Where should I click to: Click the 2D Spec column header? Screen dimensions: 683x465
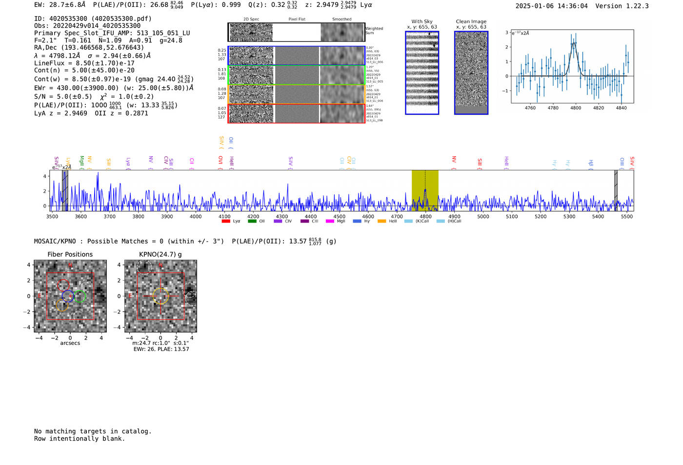(251, 20)
